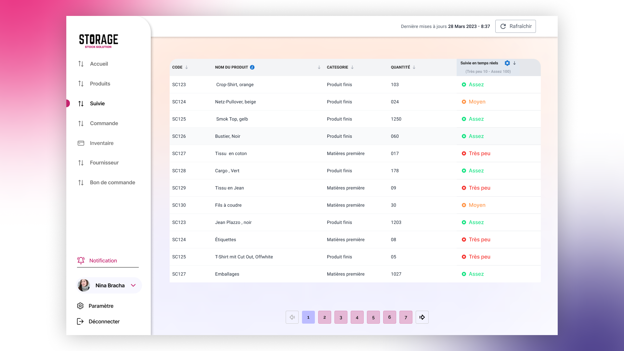This screenshot has height=351, width=624.
Task: Click the quantity value 1250
Action: (x=396, y=119)
